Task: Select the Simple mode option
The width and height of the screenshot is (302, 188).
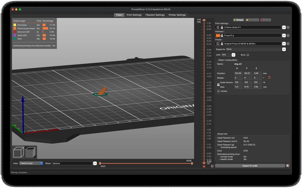Action: (x=238, y=20)
